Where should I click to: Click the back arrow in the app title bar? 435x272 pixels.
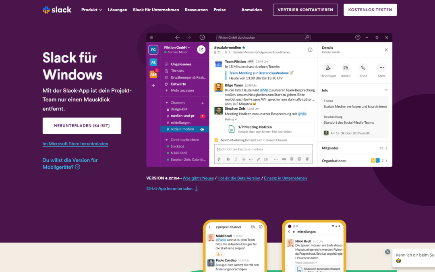click(178, 37)
